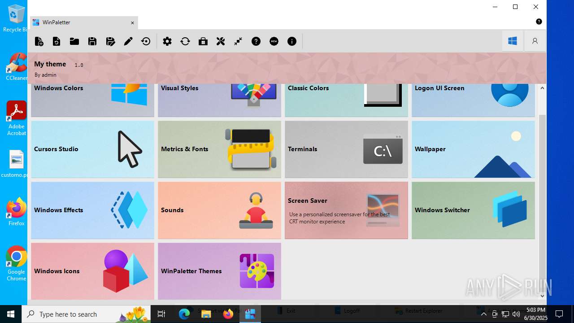Screen dimensions: 574x323
Task: Click the By admin author text
Action: 45,75
